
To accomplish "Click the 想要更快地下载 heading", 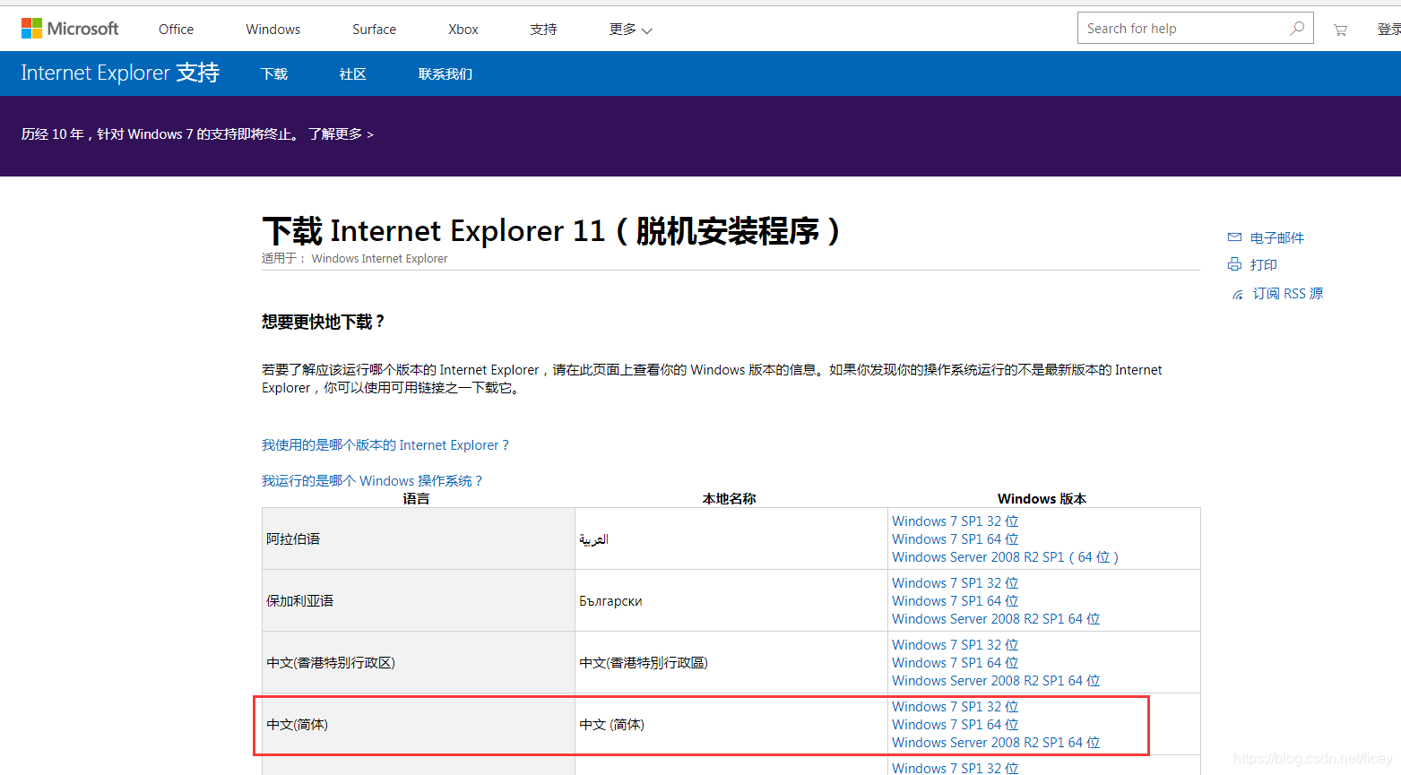I will pyautogui.click(x=324, y=322).
